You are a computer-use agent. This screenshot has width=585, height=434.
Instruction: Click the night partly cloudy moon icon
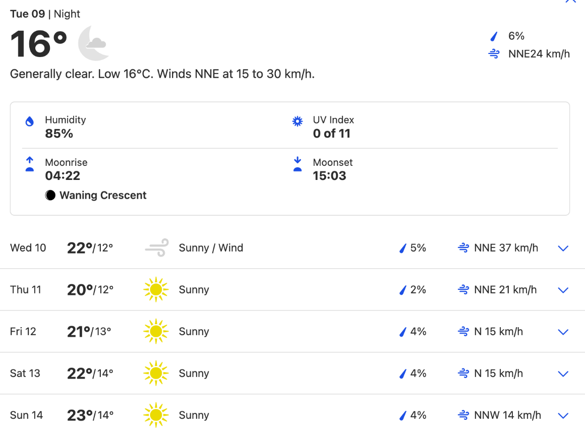pos(93,43)
